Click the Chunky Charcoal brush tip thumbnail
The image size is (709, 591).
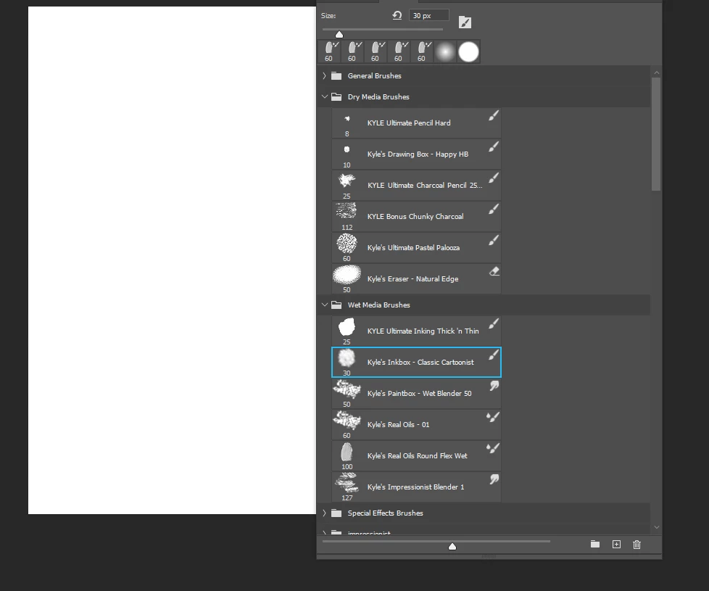click(347, 211)
